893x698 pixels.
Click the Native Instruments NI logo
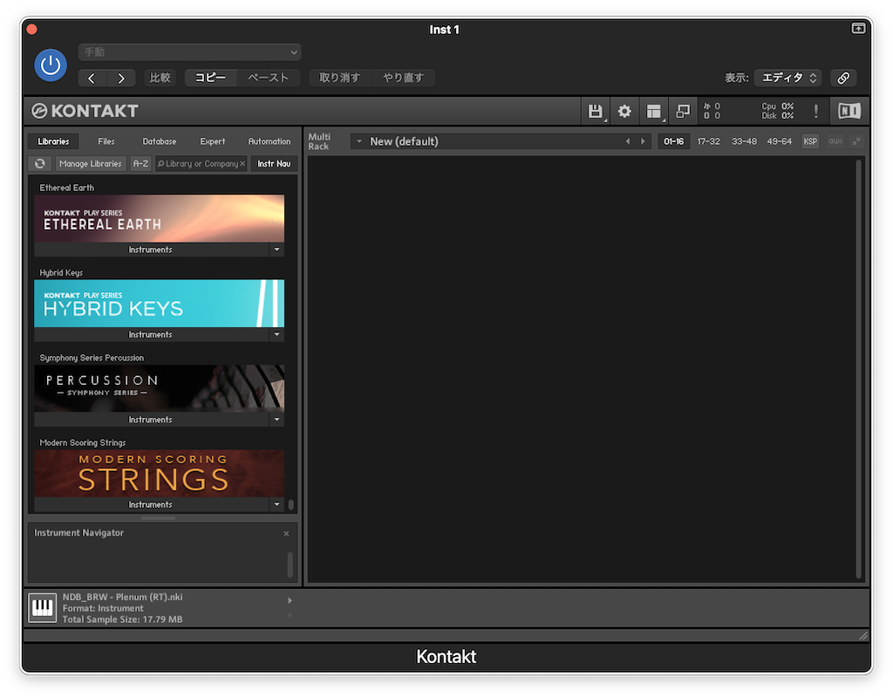pos(849,111)
